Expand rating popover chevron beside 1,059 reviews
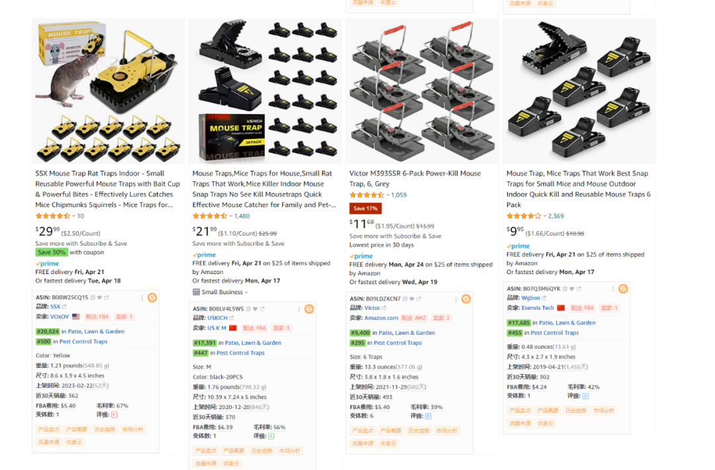This screenshot has height=470, width=715. coord(388,195)
